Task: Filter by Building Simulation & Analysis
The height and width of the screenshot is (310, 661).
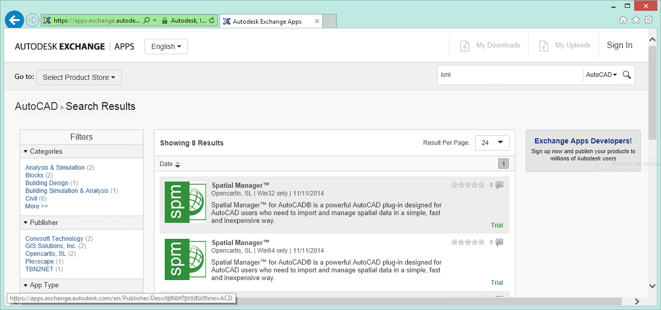Action: point(67,191)
